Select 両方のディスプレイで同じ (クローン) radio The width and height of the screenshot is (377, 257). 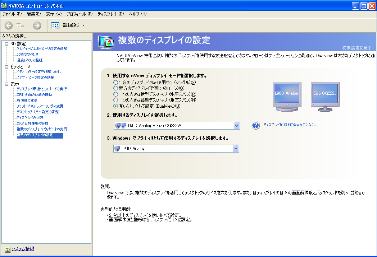pyautogui.click(x=115, y=88)
